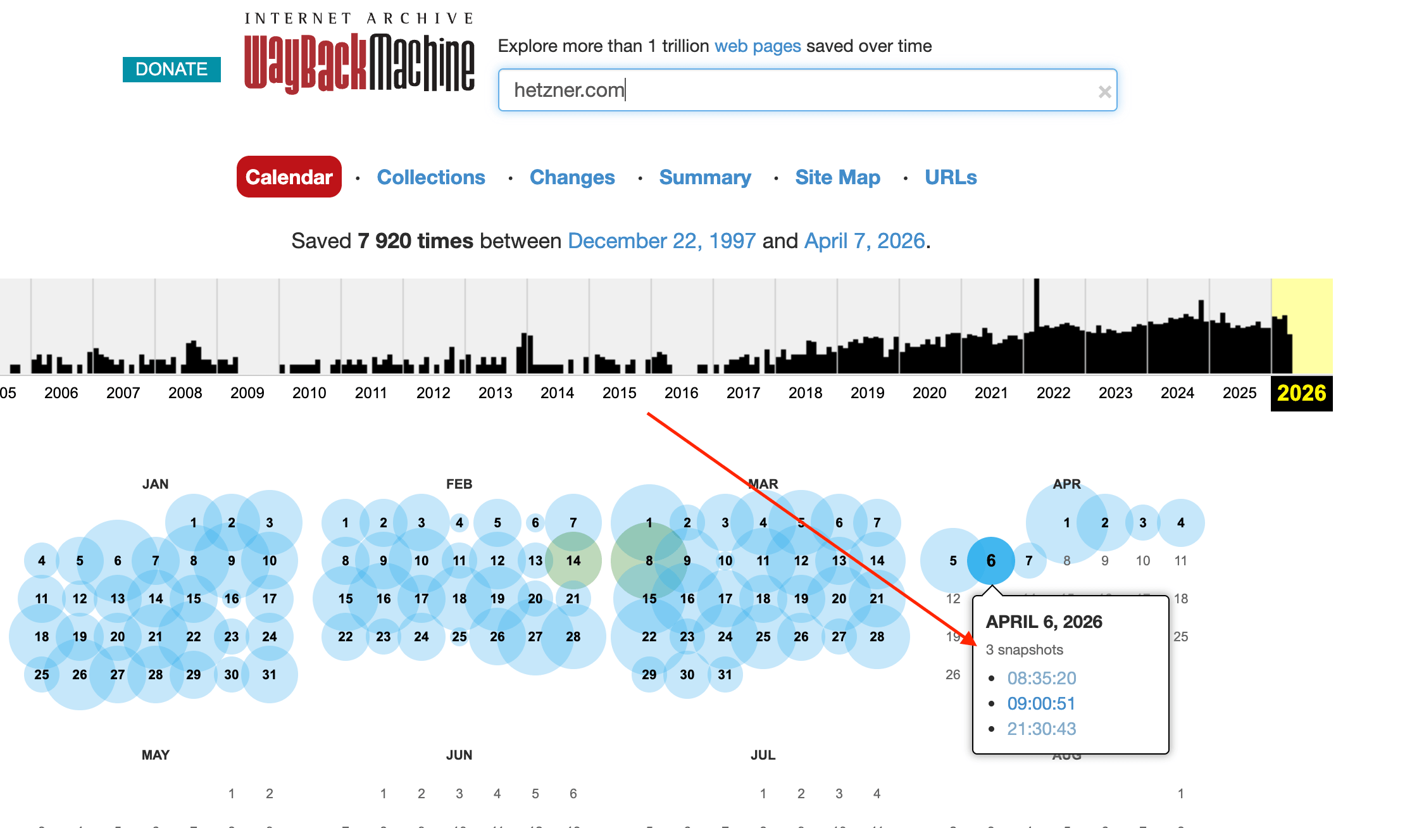Select April 2 in the calendar

(1104, 522)
